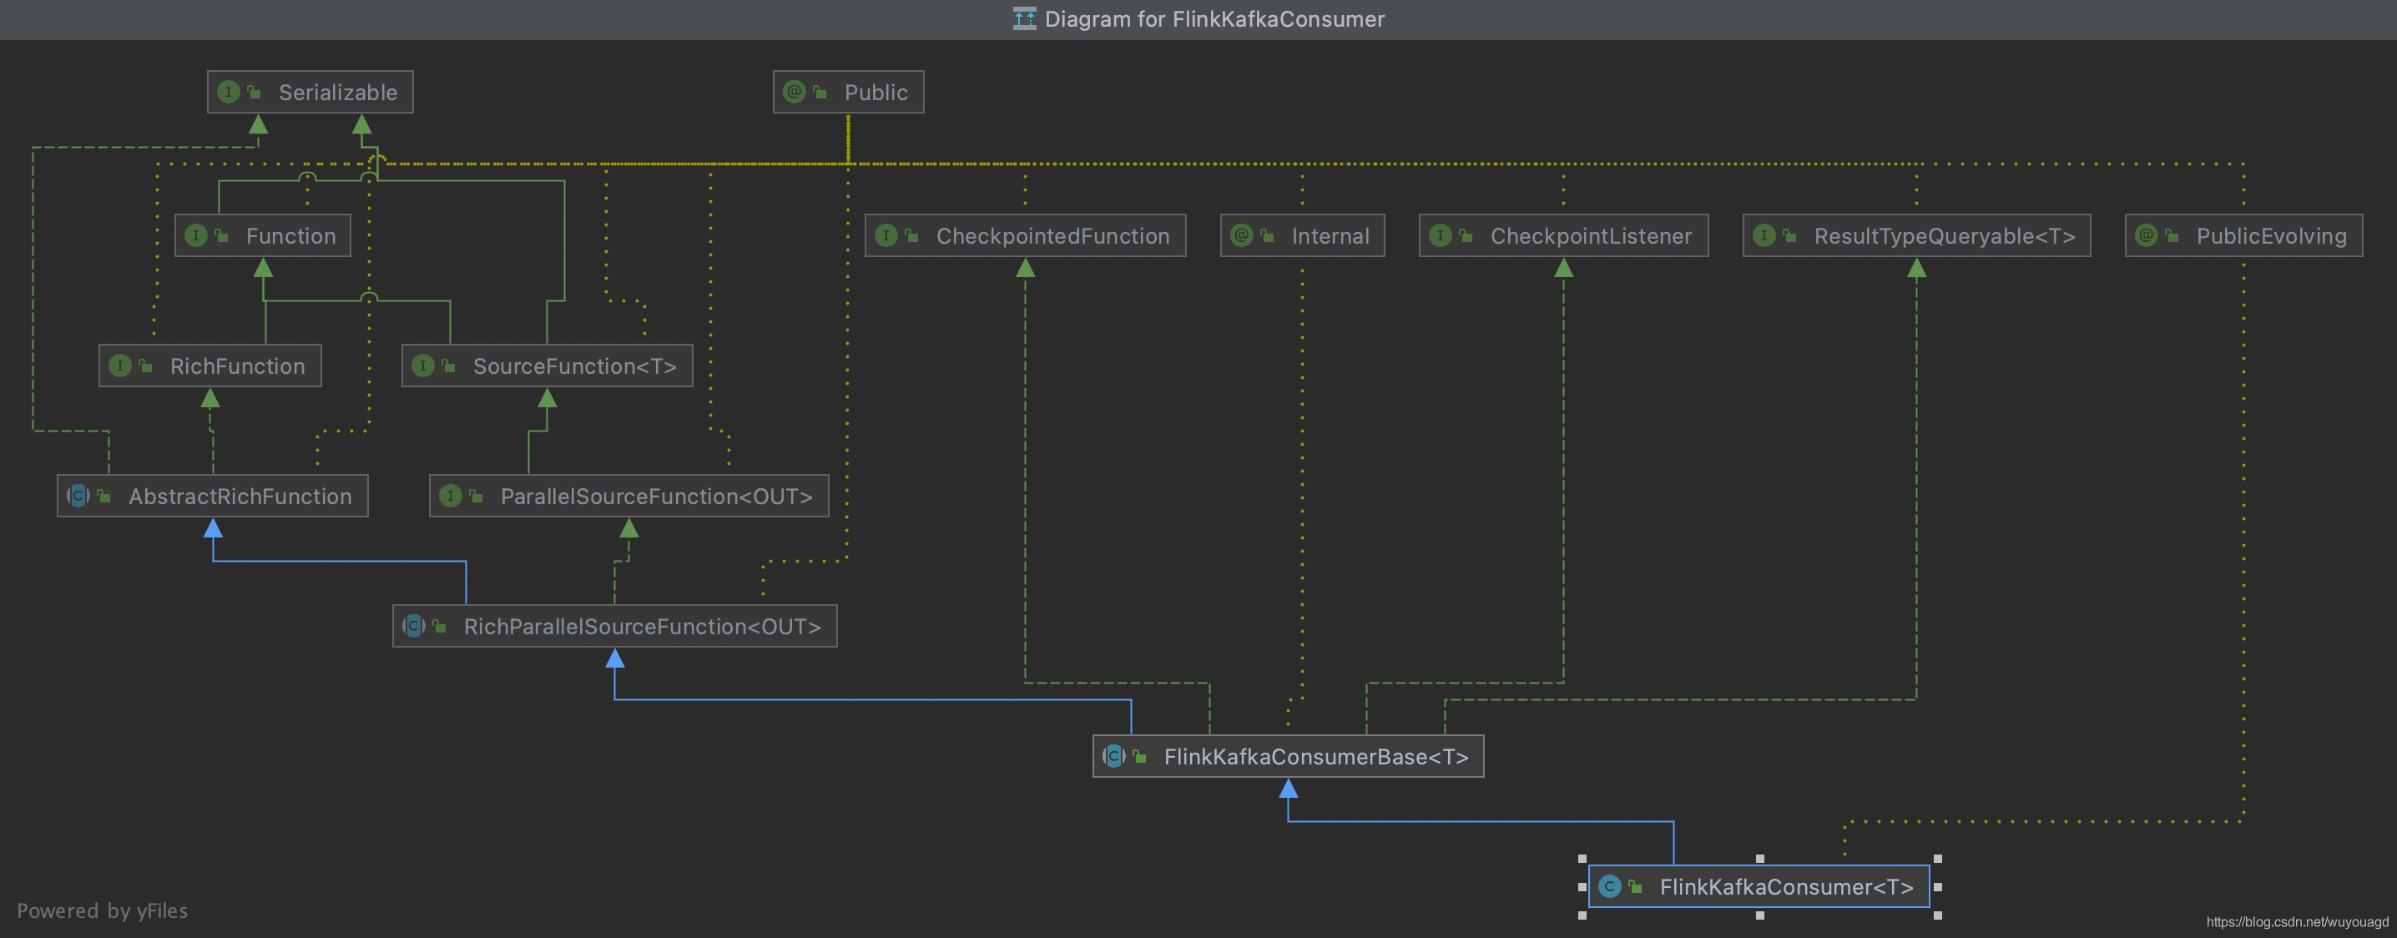The width and height of the screenshot is (2397, 938).
Task: Click the interface icon on SourceFunction<T> node
Action: click(x=422, y=366)
